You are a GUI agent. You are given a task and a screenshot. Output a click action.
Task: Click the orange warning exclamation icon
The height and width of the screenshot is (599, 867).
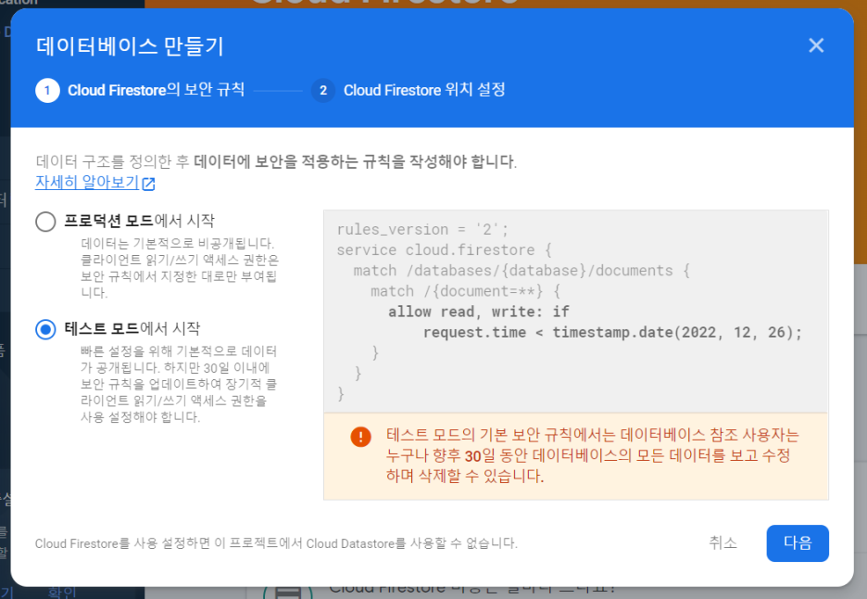pyautogui.click(x=360, y=436)
